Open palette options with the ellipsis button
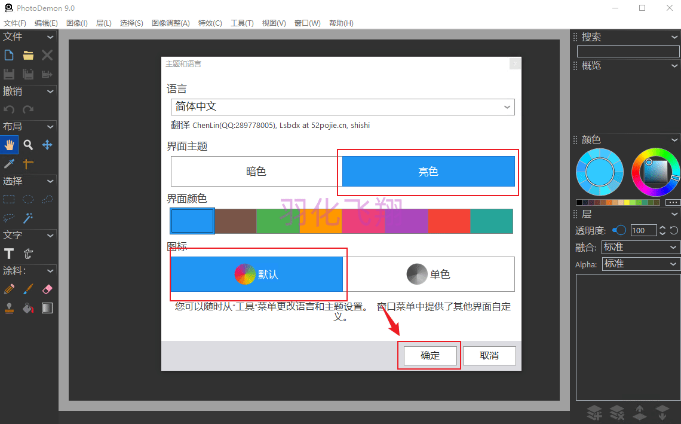The width and height of the screenshot is (681, 424). tap(672, 202)
